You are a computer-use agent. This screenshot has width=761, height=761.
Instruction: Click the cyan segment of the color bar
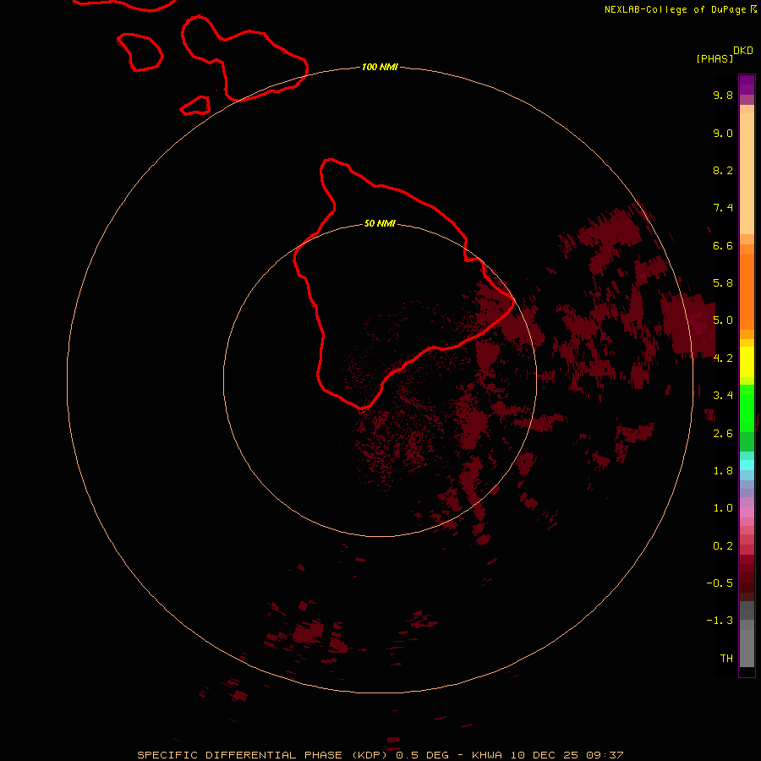[747, 465]
